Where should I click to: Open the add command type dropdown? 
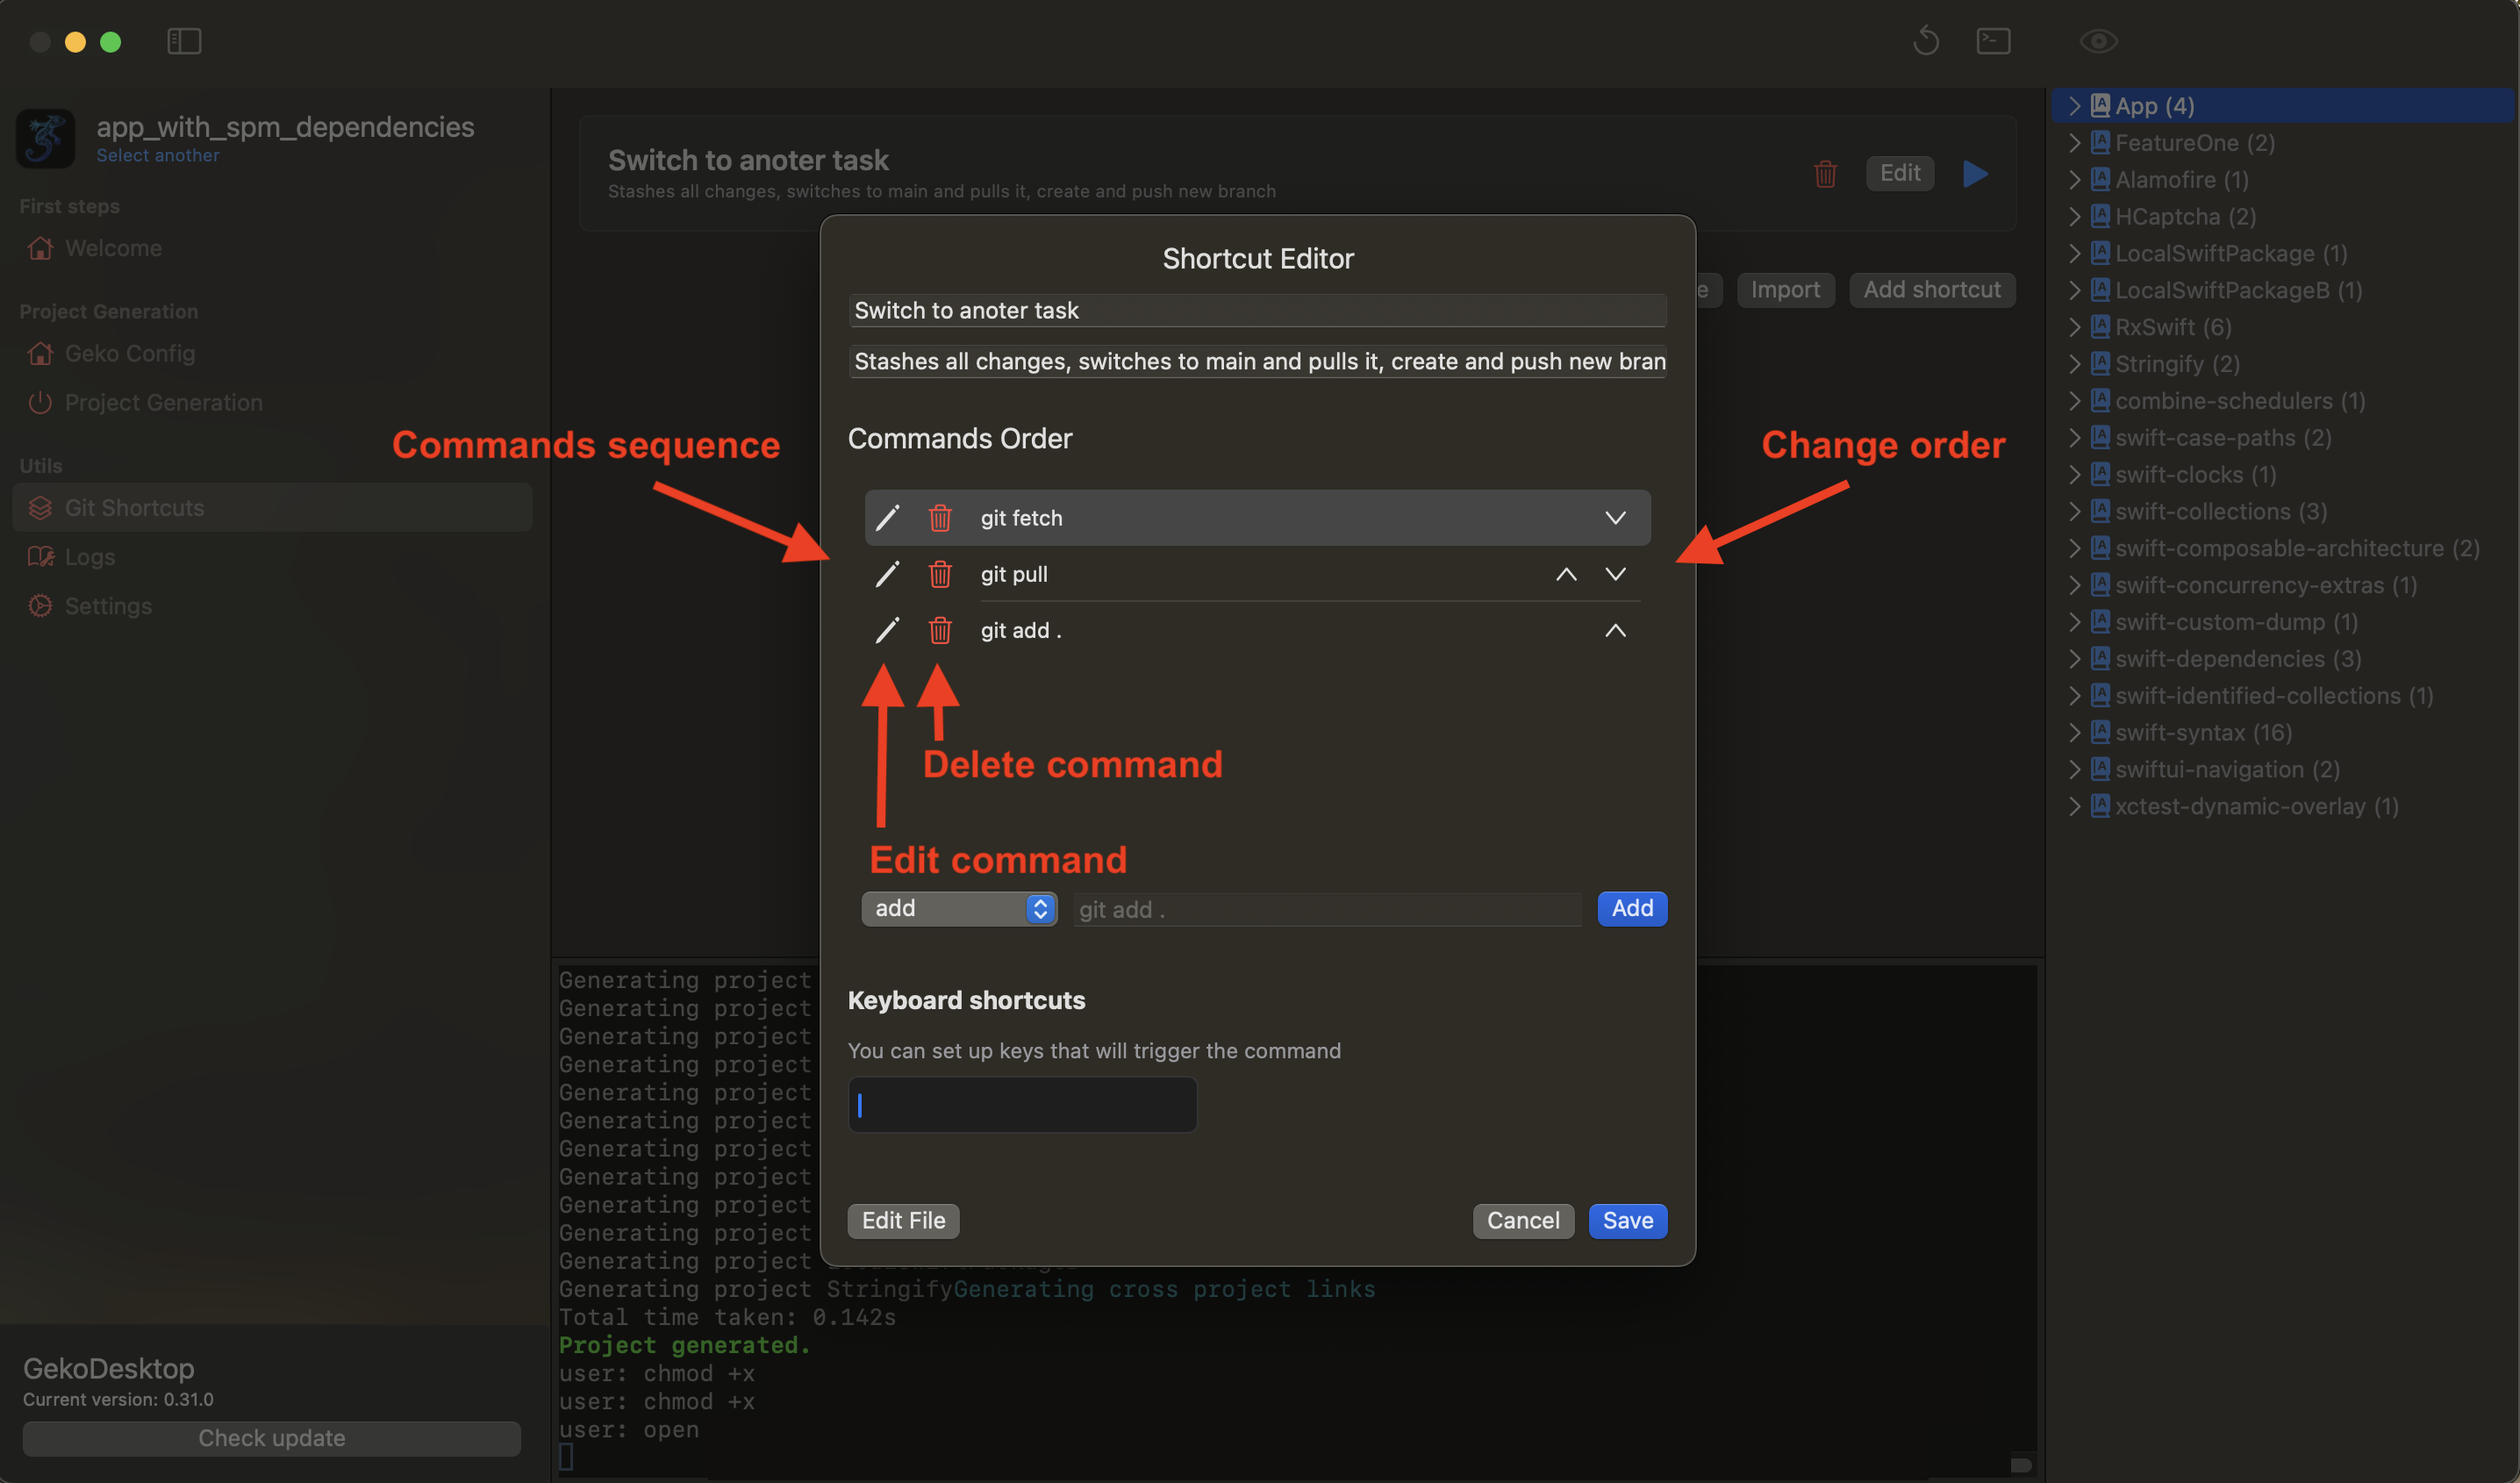958,908
